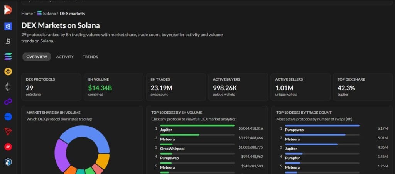Click the DEX PROTOCOLS stat card

click(x=51, y=87)
